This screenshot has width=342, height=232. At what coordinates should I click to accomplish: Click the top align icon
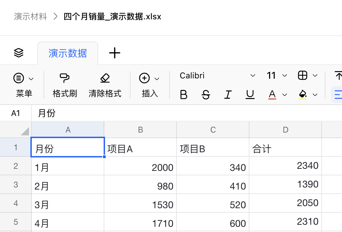[338, 76]
